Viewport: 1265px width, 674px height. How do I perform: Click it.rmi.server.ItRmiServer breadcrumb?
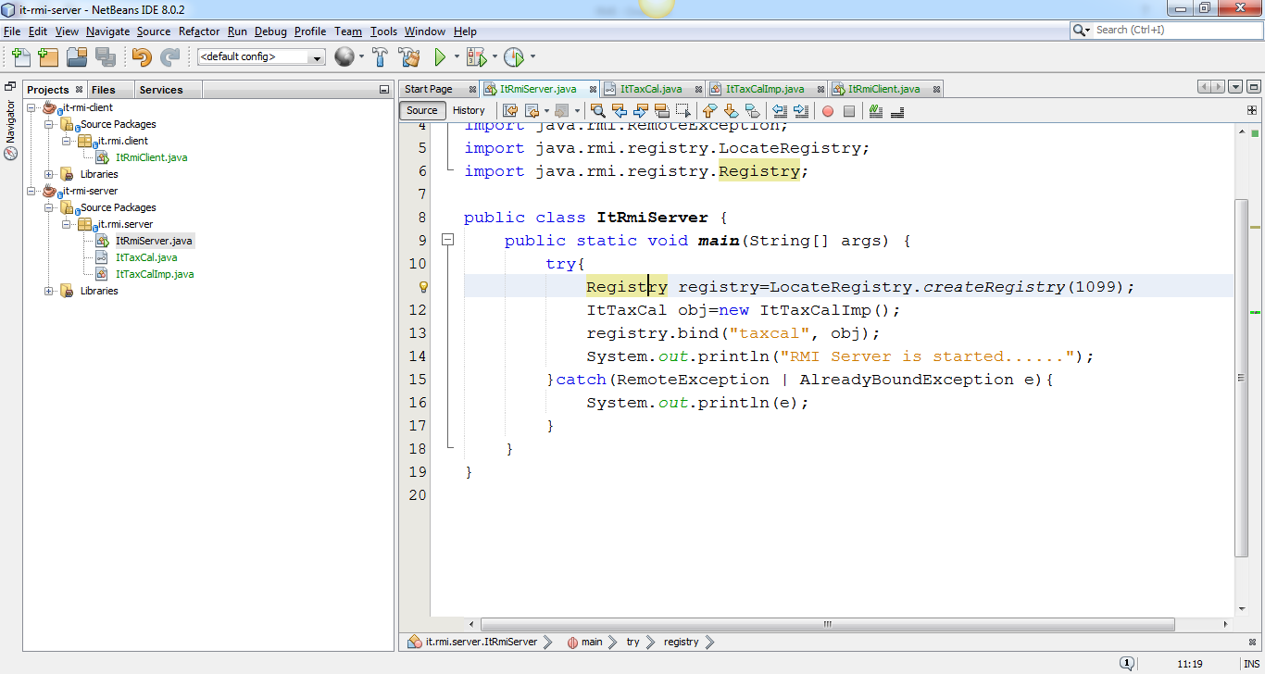[x=481, y=642]
